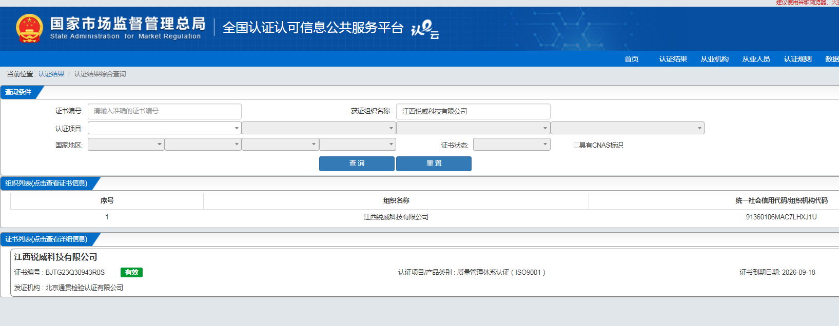
Task: Open the first 认证项目 dropdown
Action: point(165,128)
